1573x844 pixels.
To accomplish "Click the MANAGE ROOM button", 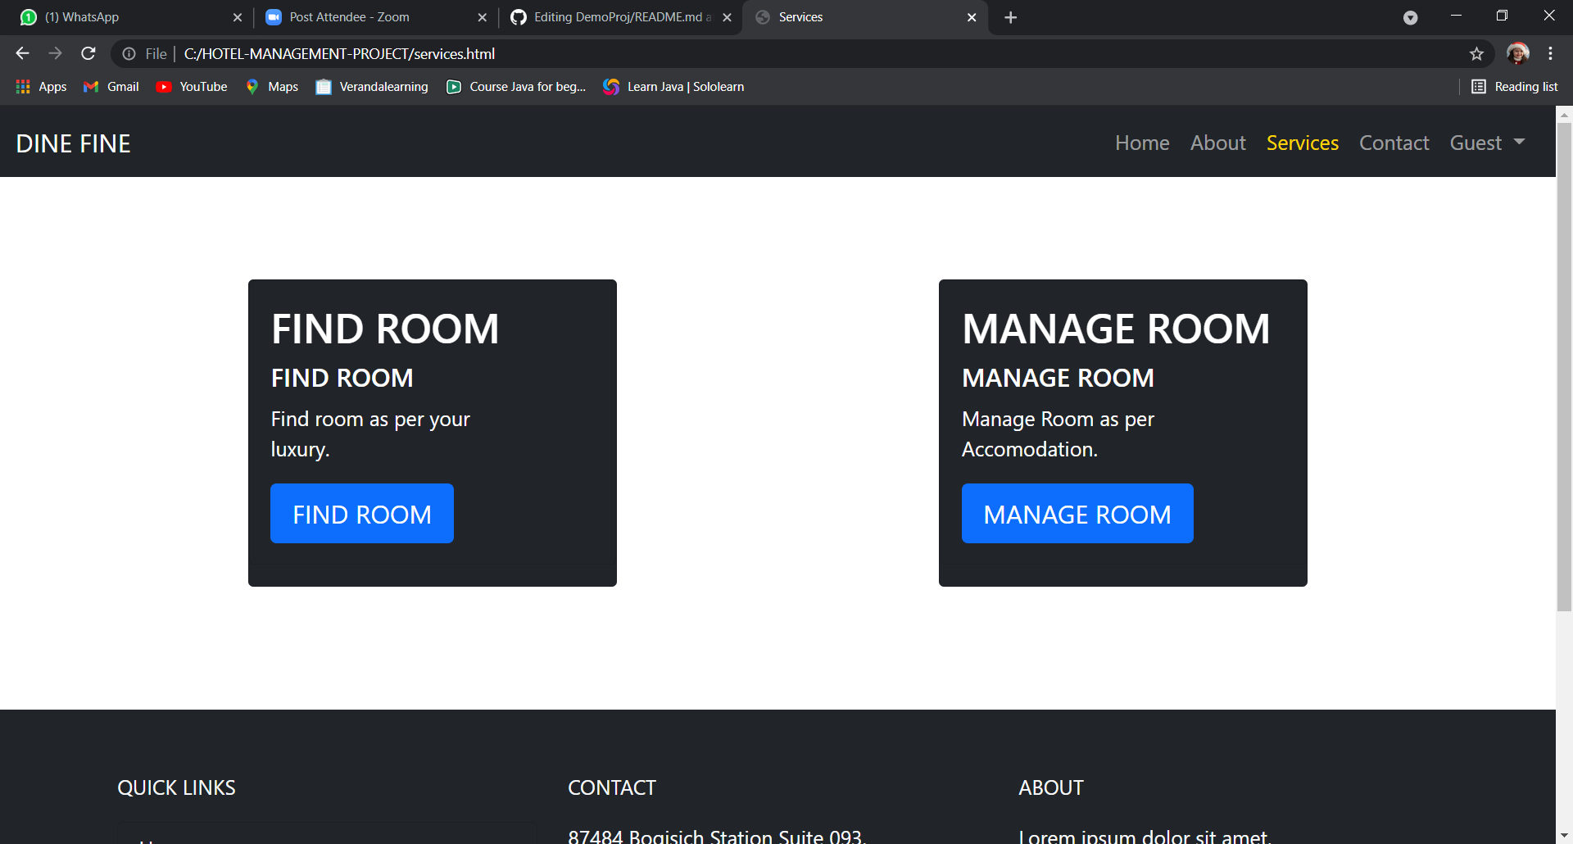I will pos(1077,514).
